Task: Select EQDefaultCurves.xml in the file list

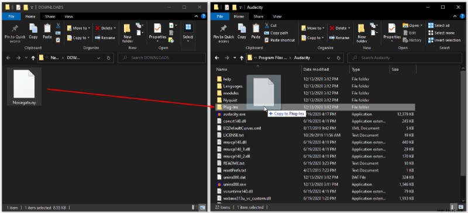Action: pyautogui.click(x=315, y=128)
